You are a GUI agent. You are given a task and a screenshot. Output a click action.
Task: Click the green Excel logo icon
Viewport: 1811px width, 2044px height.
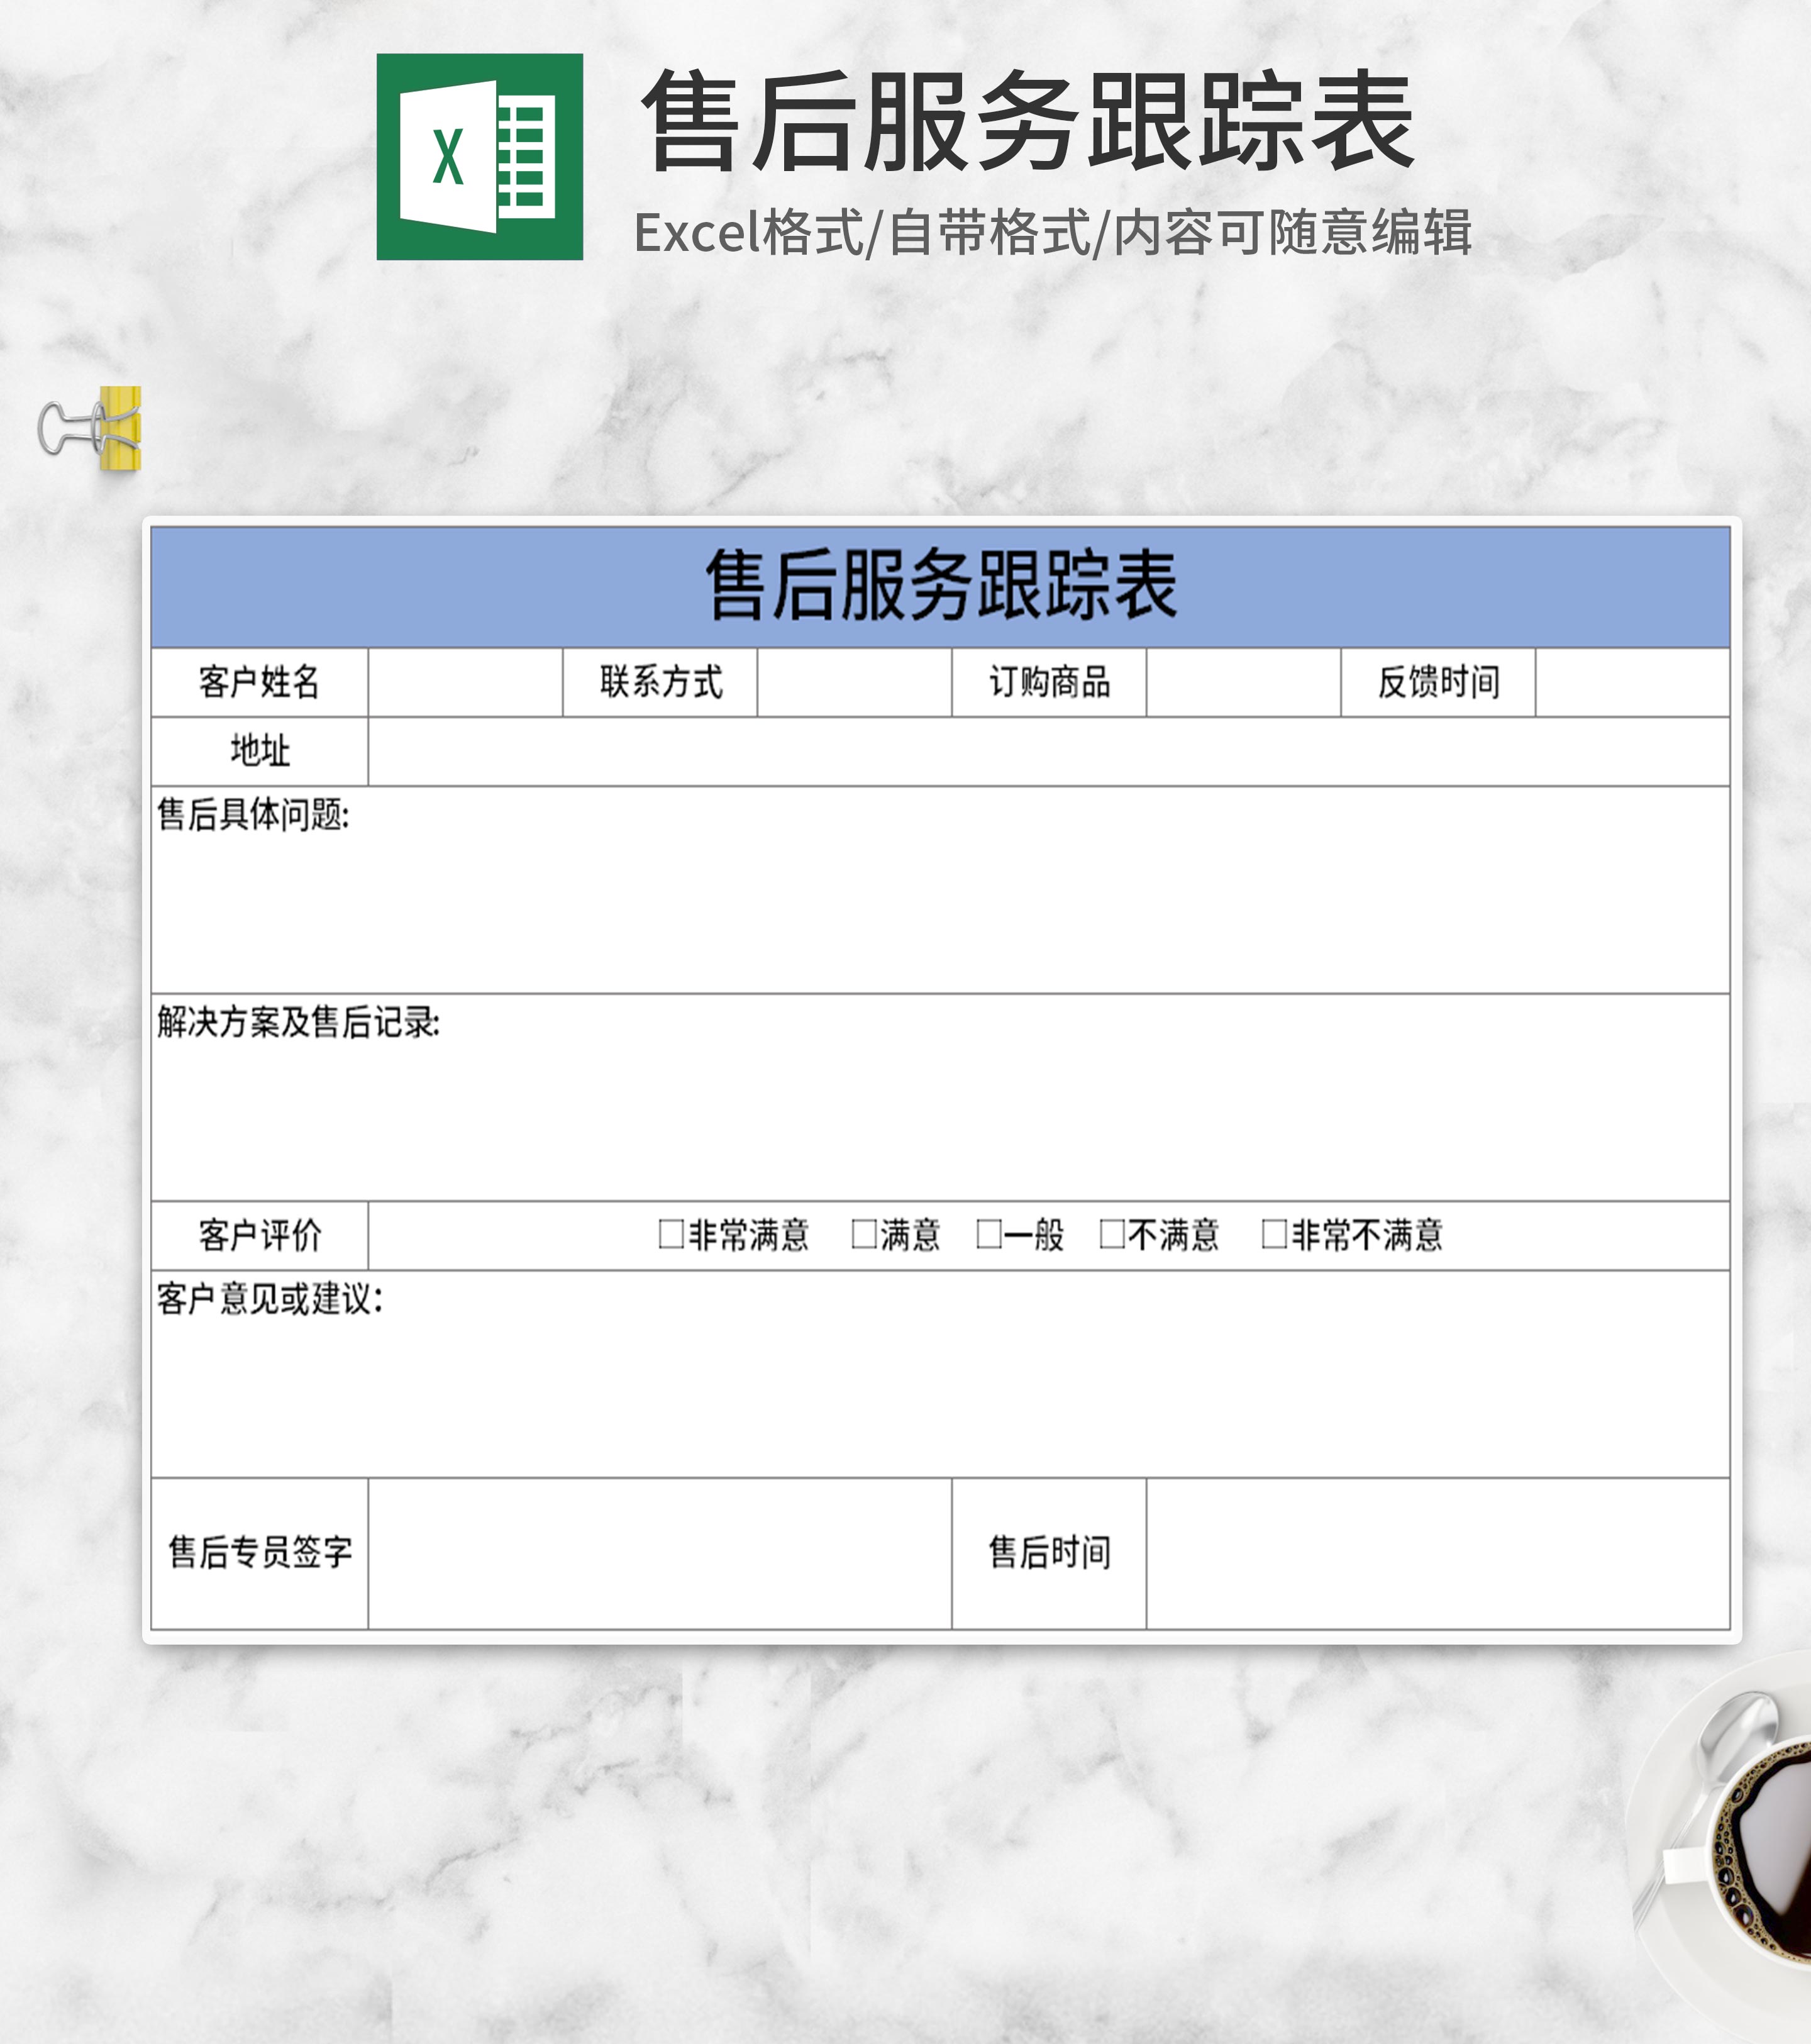[x=479, y=157]
